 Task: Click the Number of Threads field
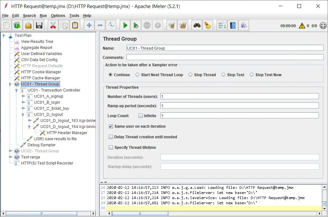pos(239,96)
